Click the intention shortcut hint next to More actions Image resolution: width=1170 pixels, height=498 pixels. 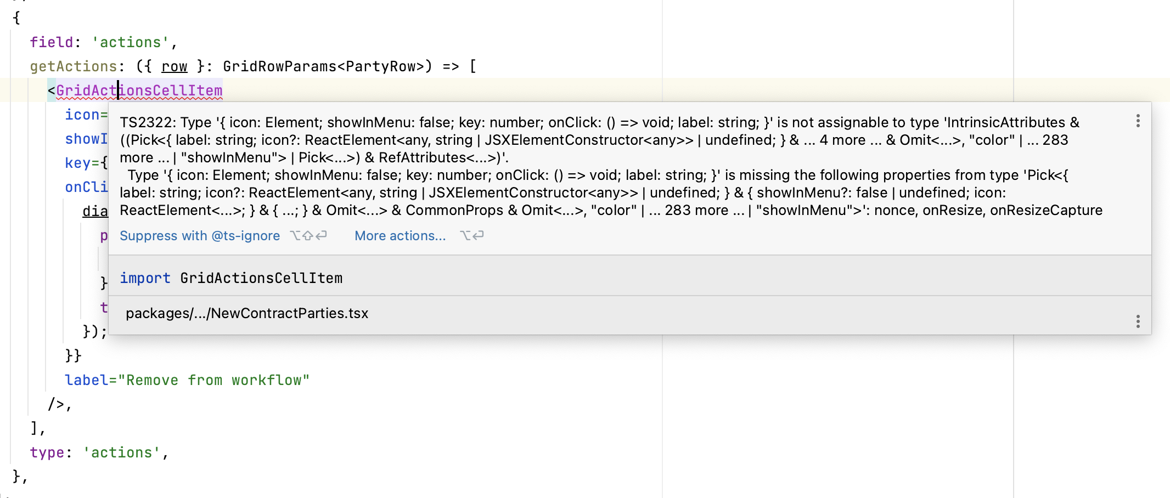471,236
